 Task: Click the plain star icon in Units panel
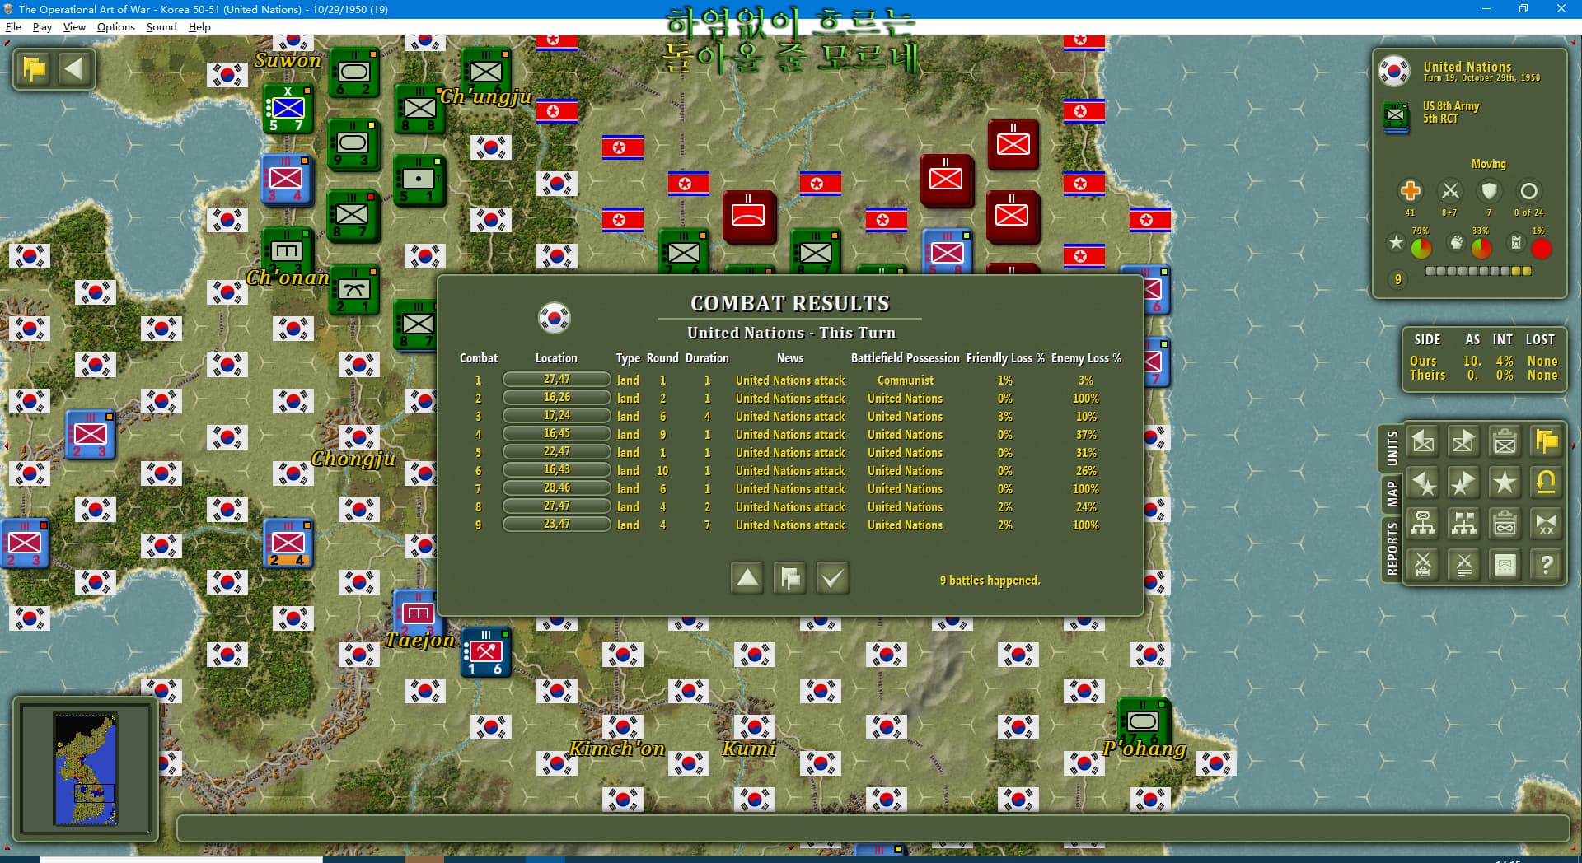(x=1505, y=483)
